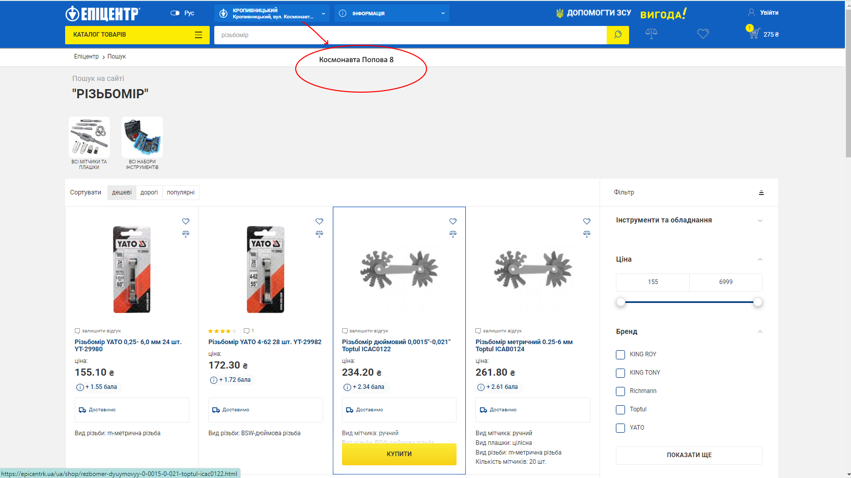Sort by популярні
Screen dimensions: 851x478
pos(181,192)
